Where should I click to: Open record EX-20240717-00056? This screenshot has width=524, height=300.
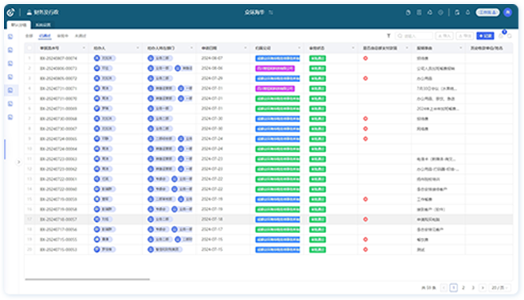58,229
